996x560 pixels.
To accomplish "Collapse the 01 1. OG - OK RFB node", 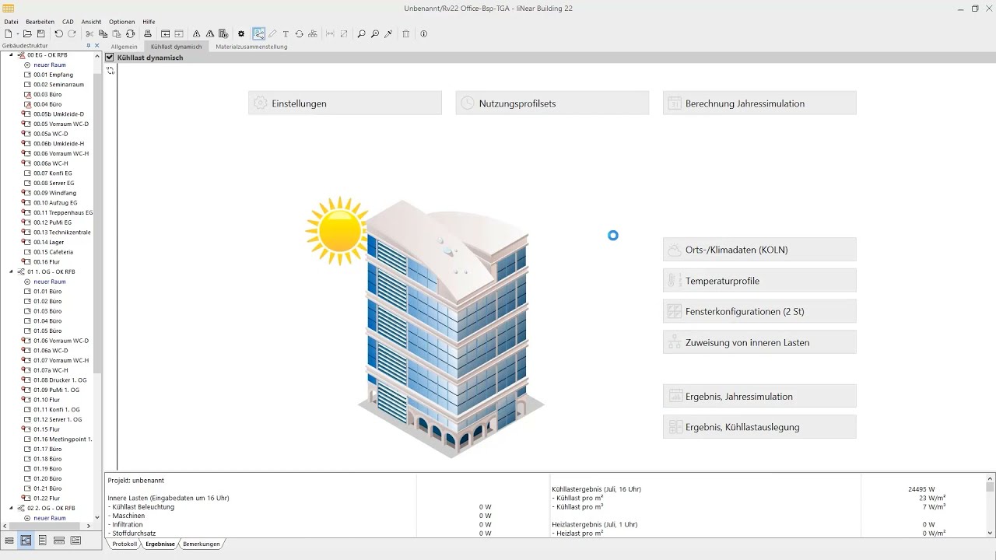I will [x=12, y=271].
